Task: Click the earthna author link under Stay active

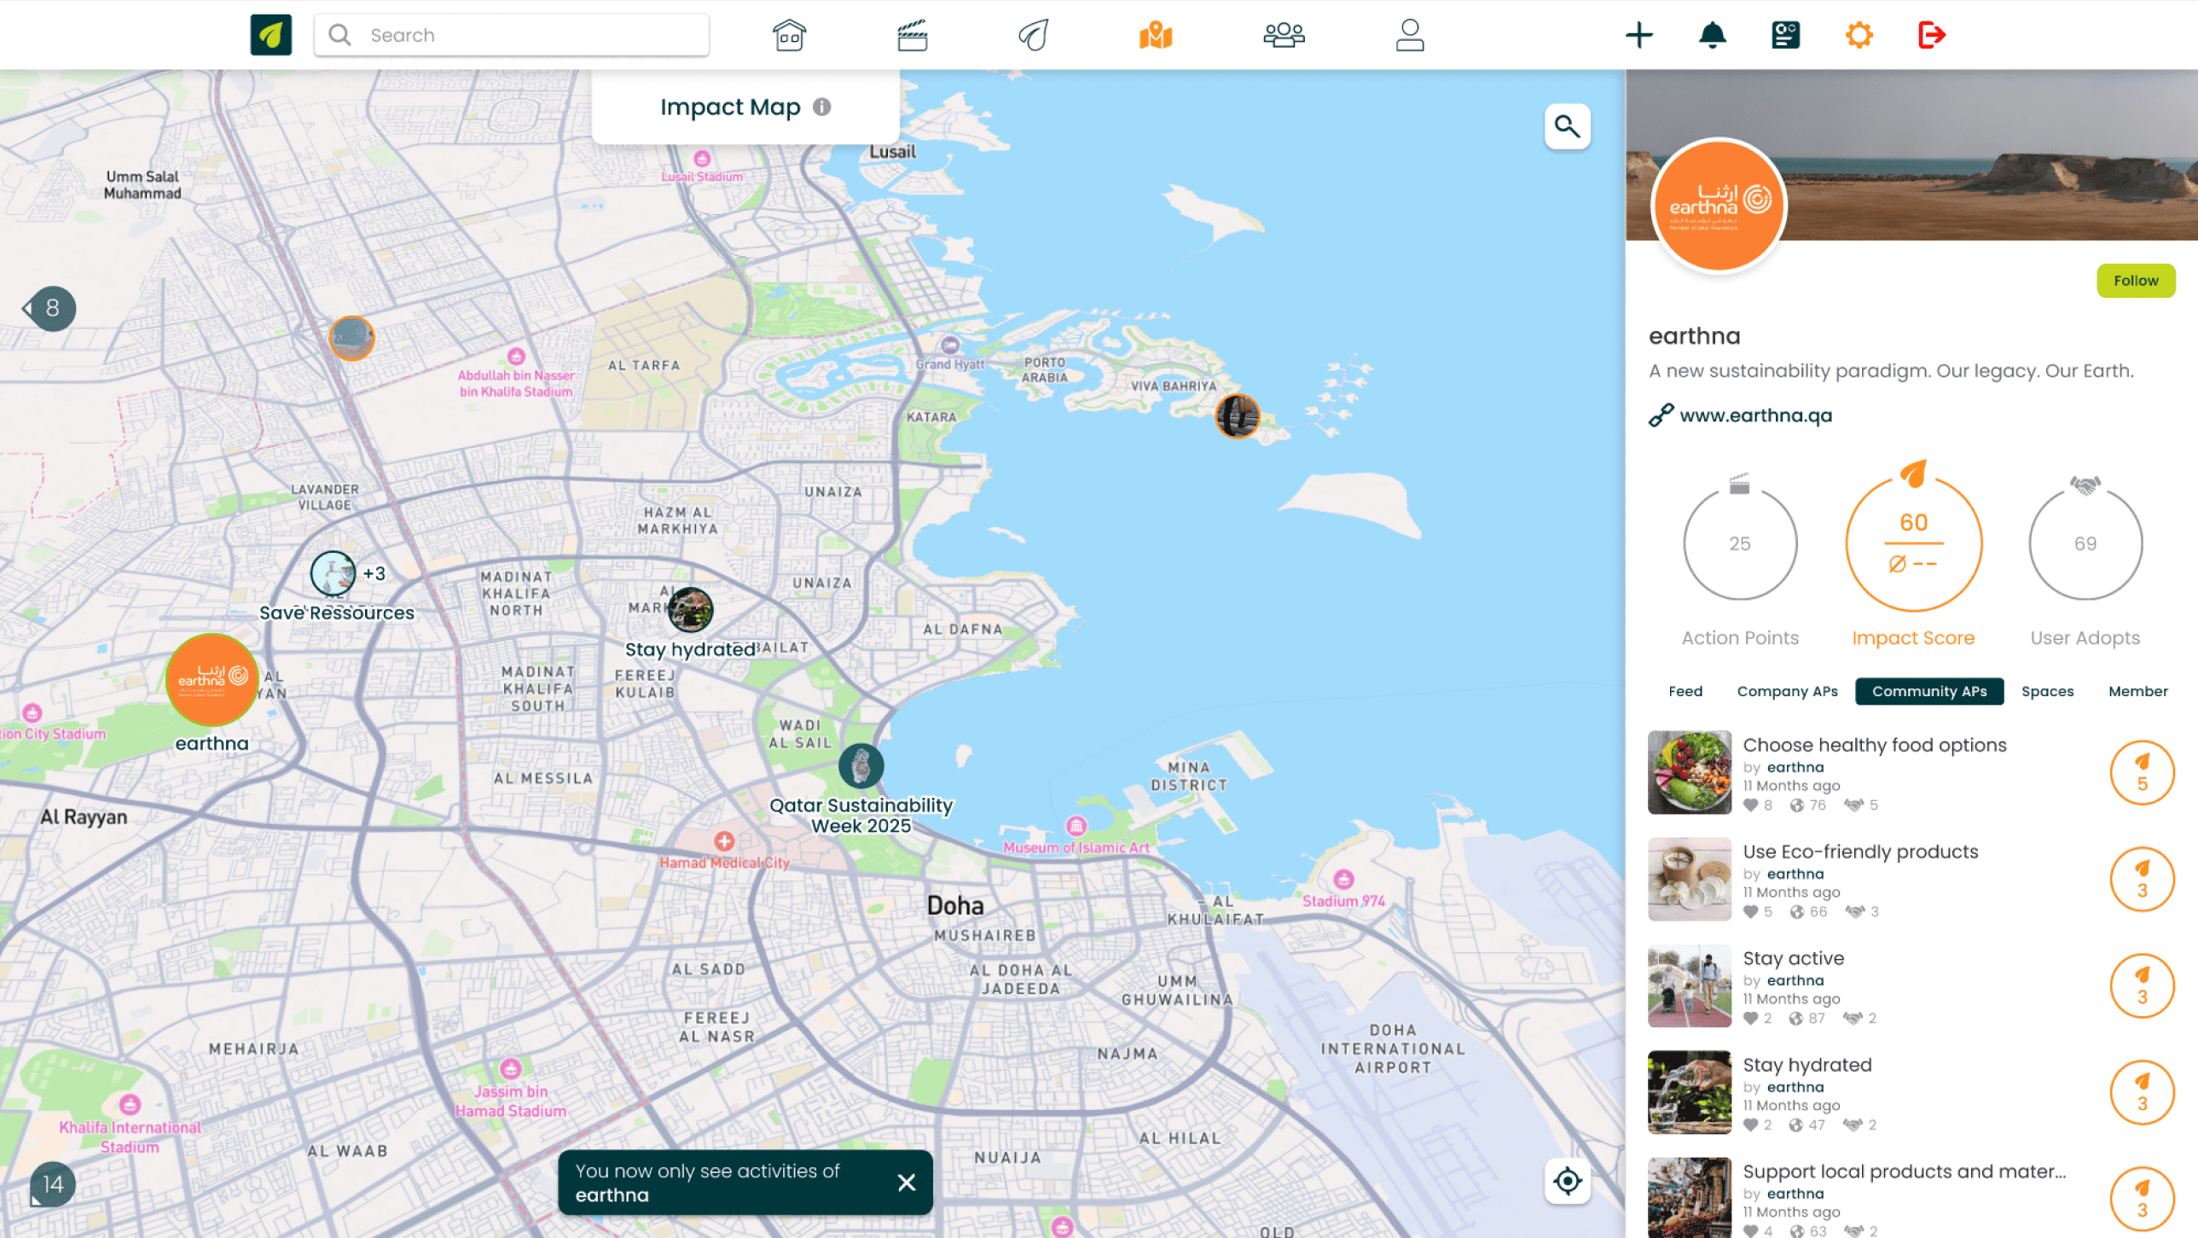Action: [x=1795, y=980]
